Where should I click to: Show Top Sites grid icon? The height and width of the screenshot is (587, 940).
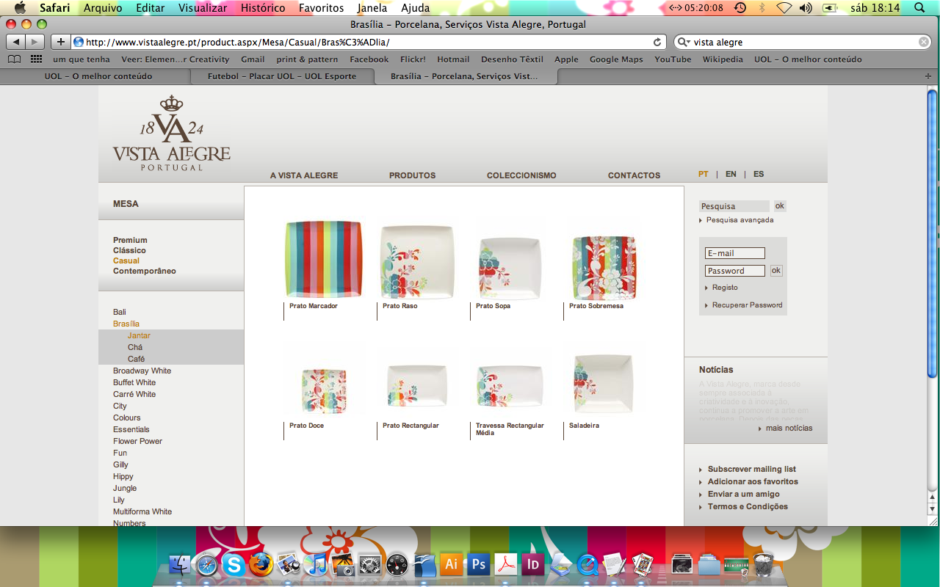click(36, 59)
